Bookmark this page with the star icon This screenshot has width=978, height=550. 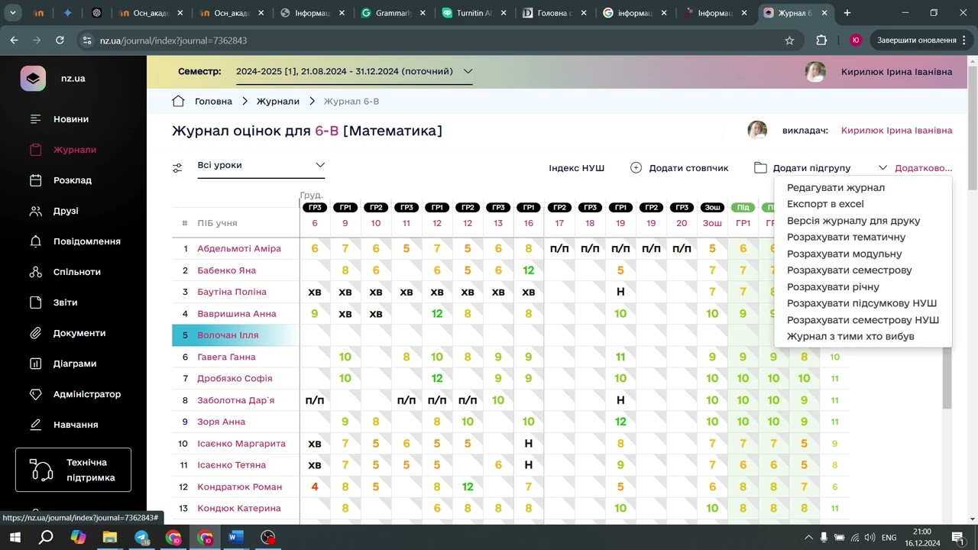tap(789, 40)
